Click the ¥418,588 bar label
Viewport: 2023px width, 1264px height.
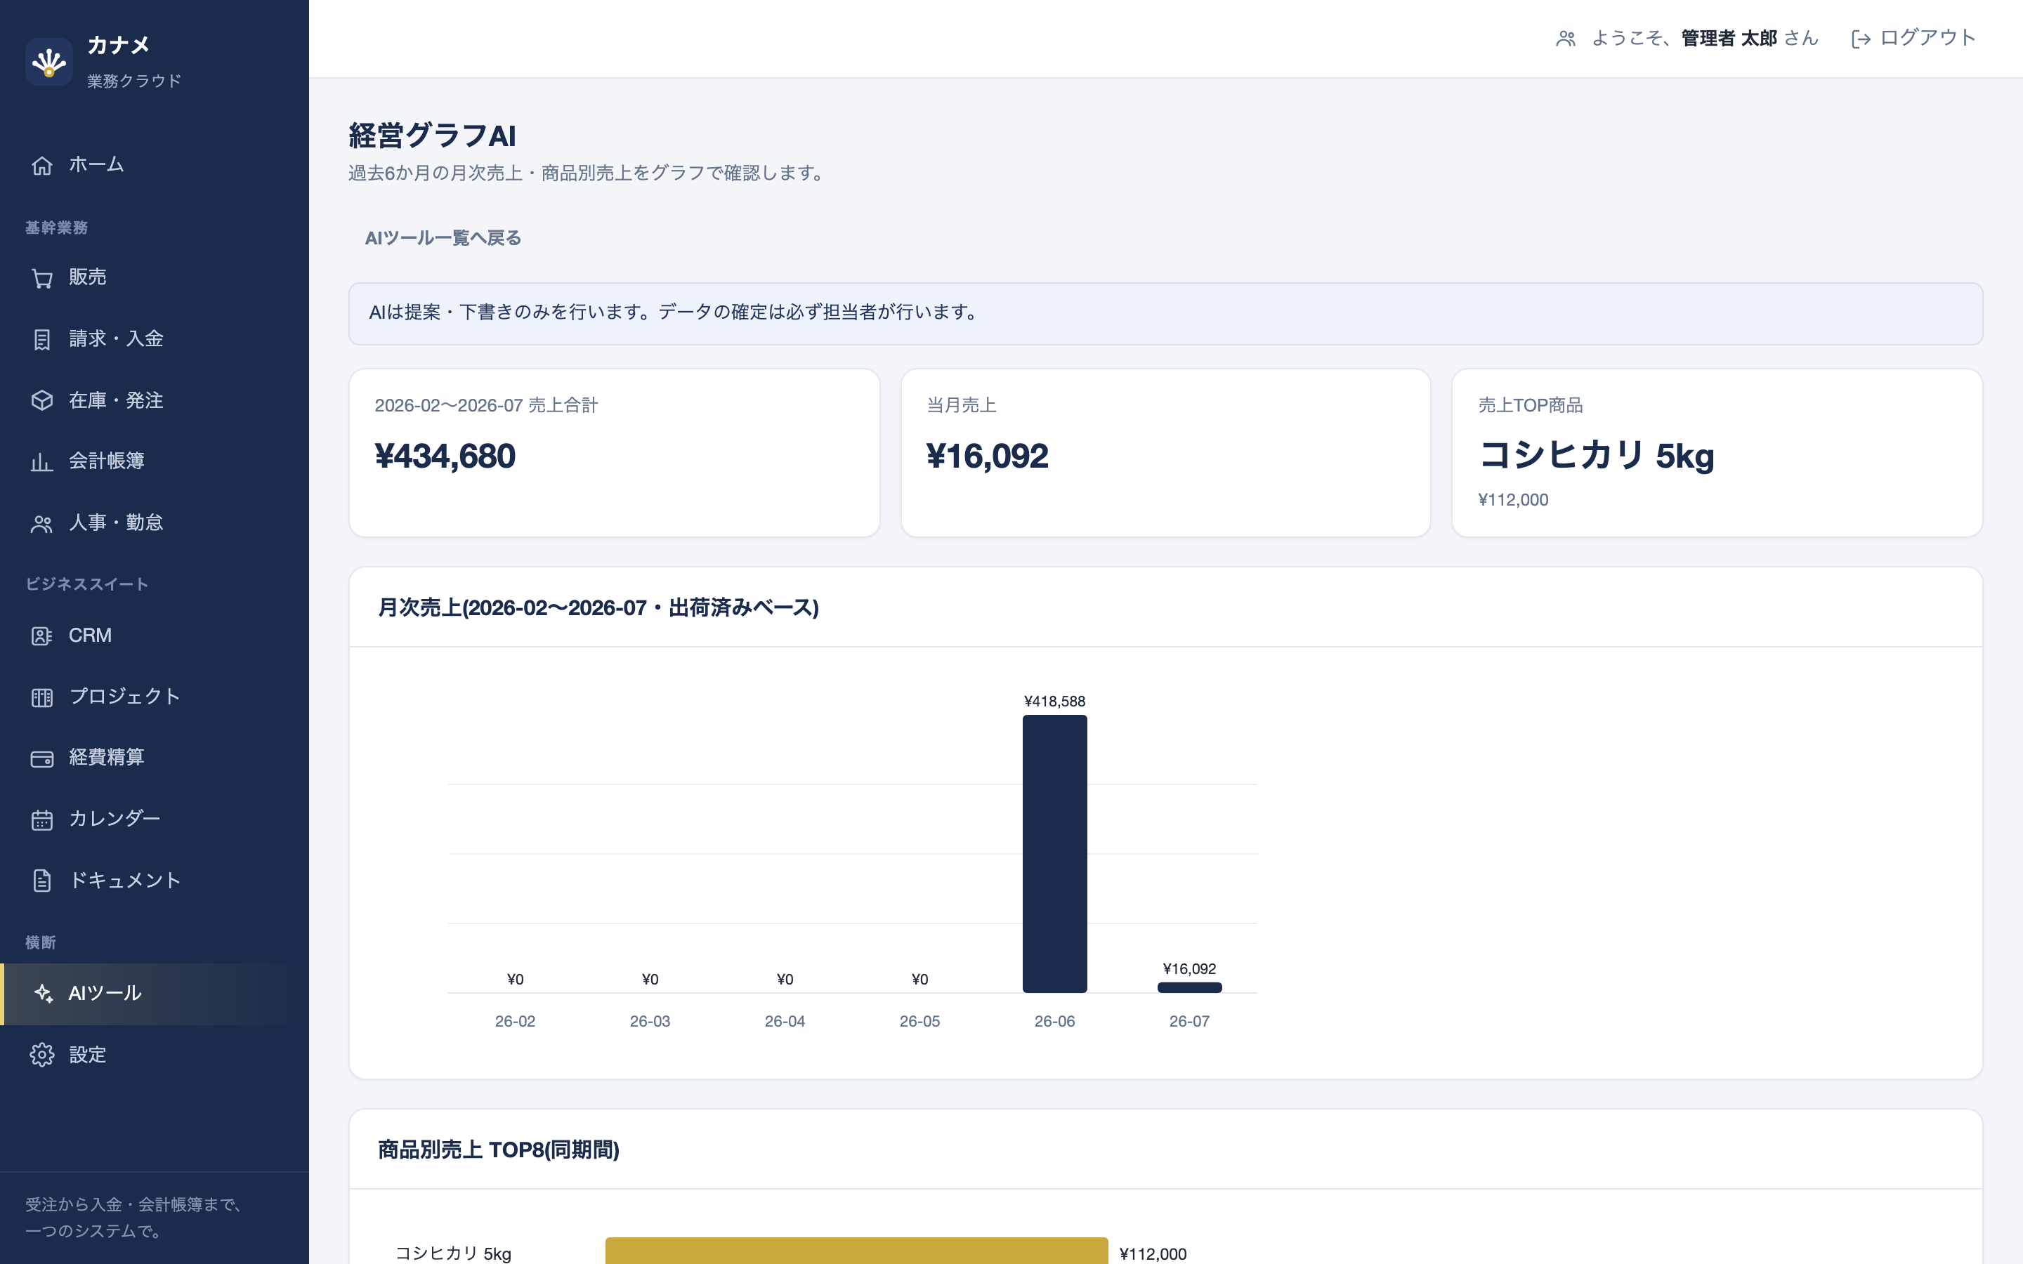pos(1054,702)
